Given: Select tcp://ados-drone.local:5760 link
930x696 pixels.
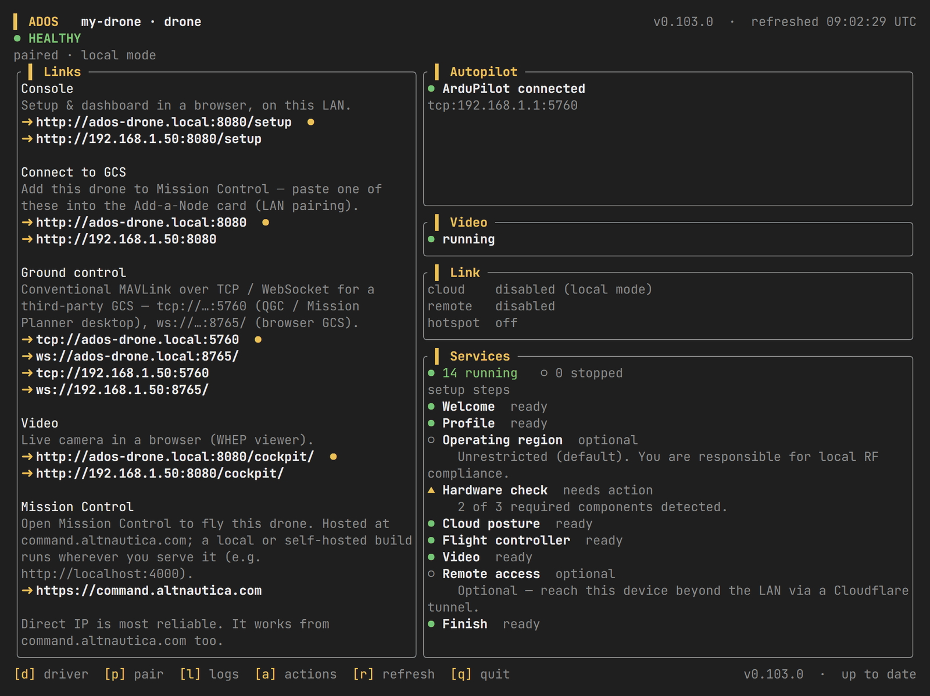Looking at the screenshot, I should [x=138, y=339].
